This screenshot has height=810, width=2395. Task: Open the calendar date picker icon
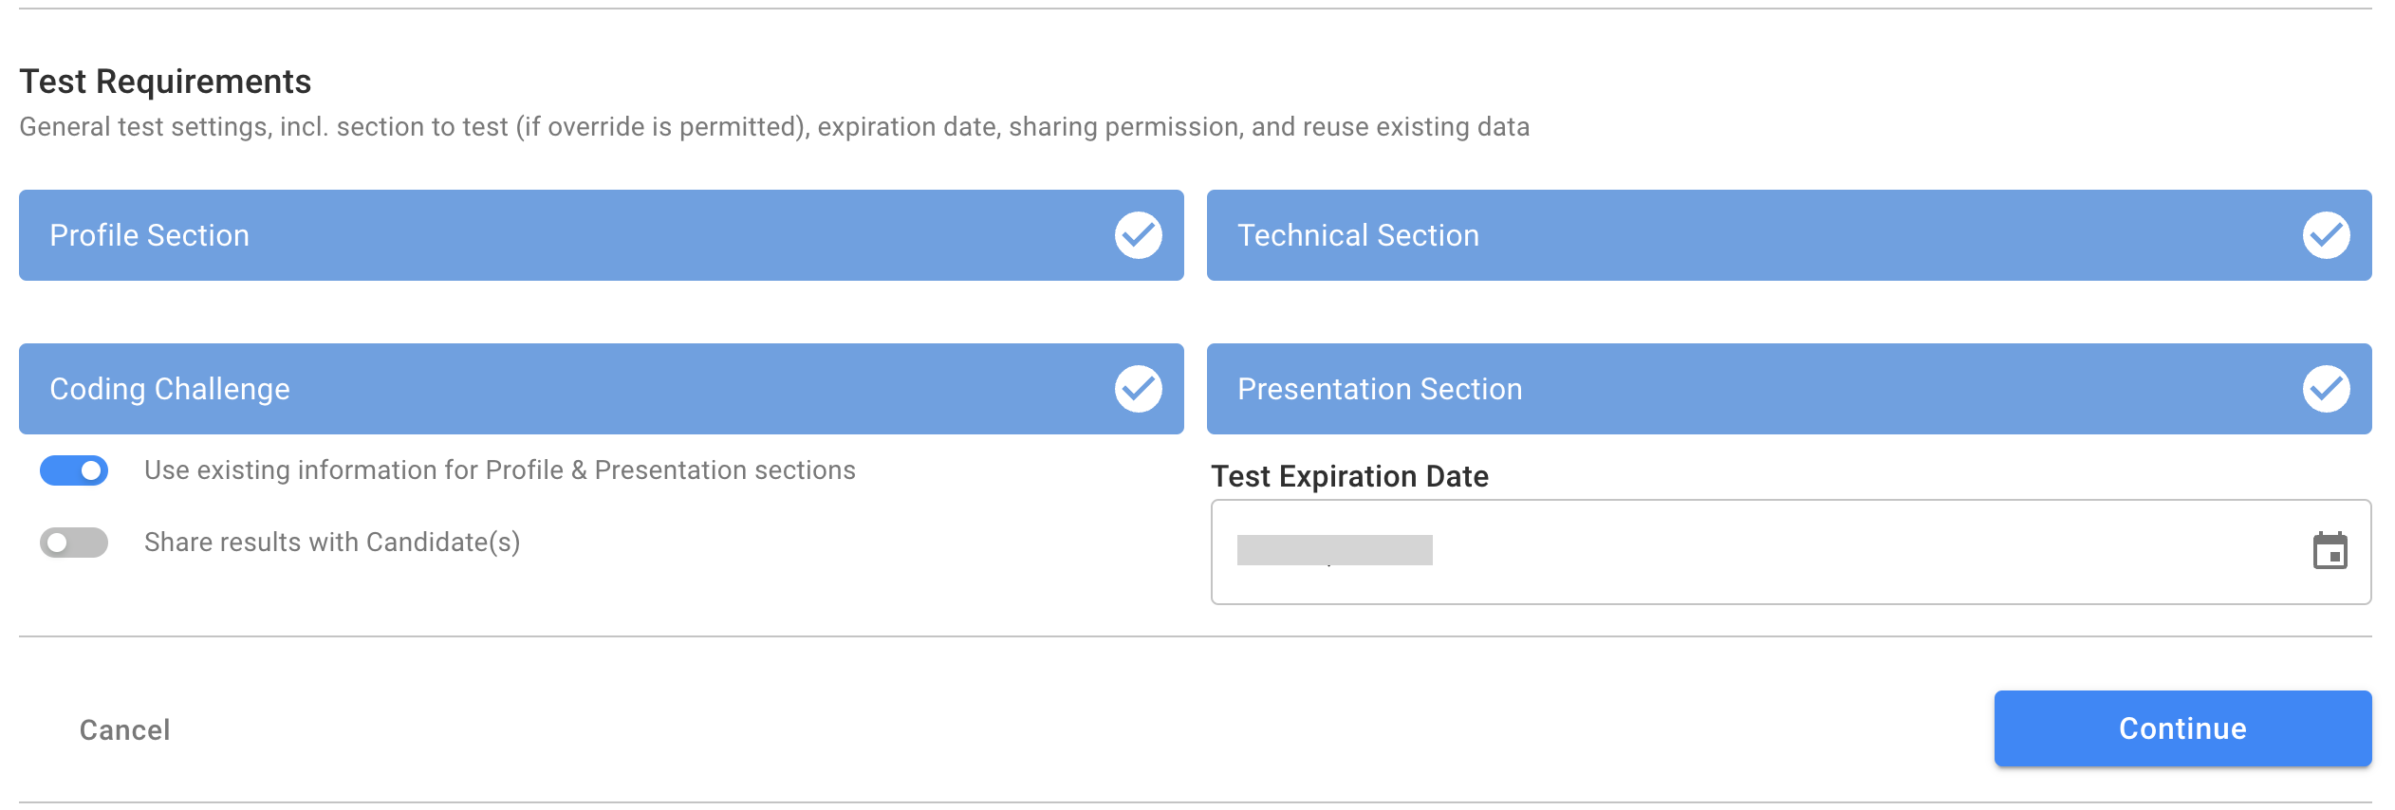coord(2330,551)
